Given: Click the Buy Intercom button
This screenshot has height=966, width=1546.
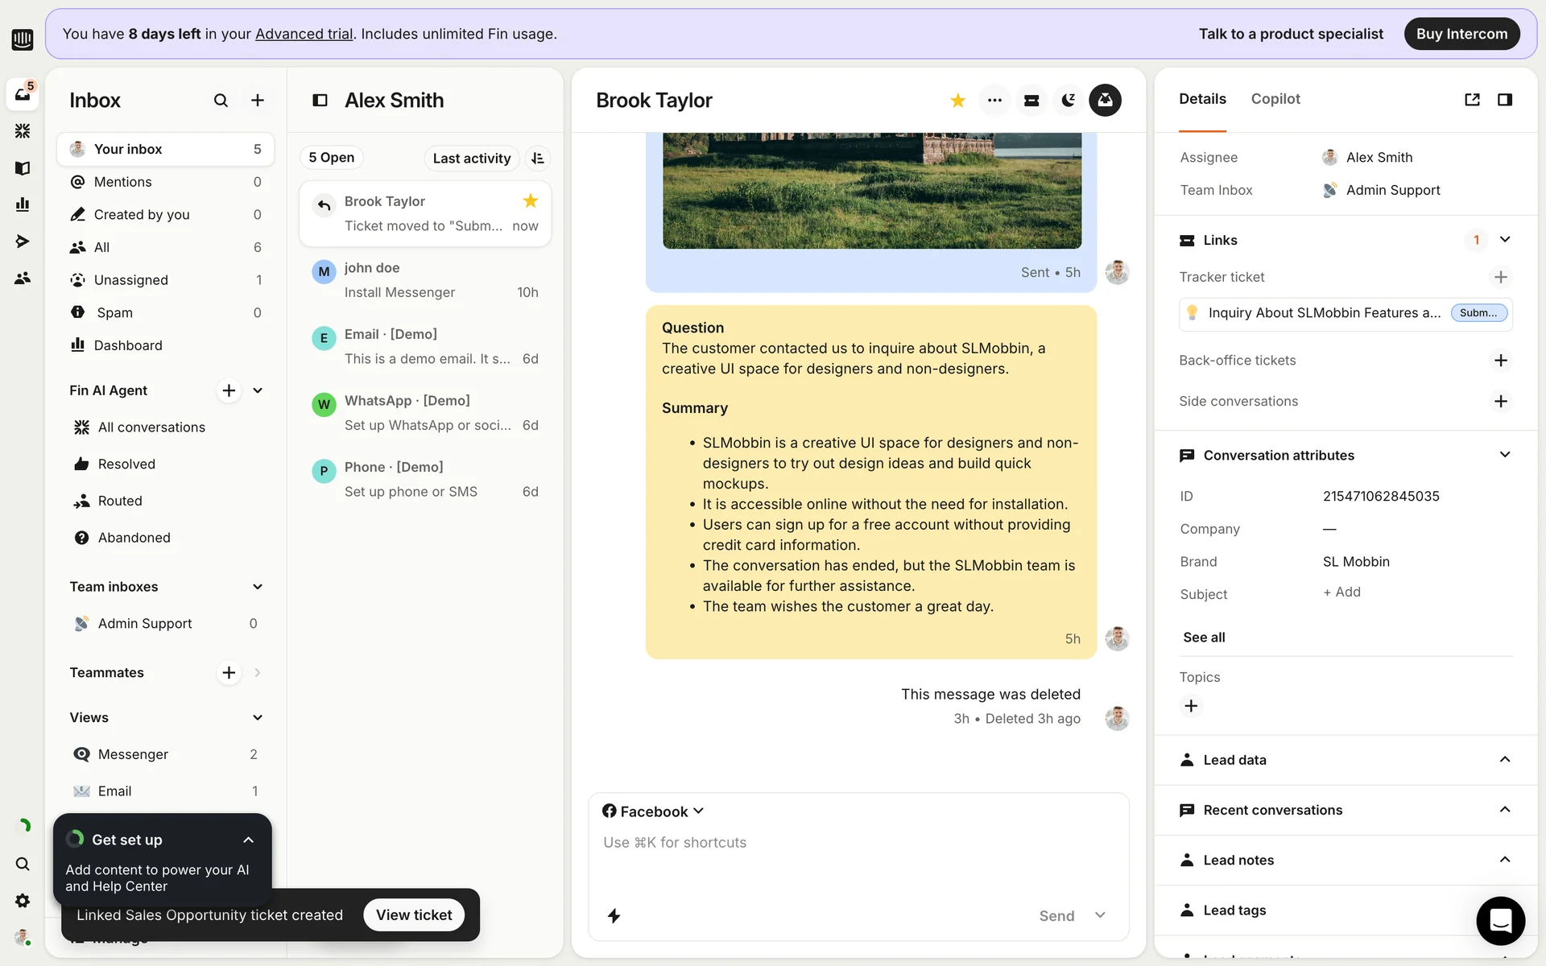Looking at the screenshot, I should point(1461,34).
